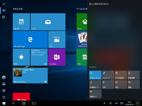The image size is (142, 106).
Task: Open People icon in system tray
Action: point(105,103)
